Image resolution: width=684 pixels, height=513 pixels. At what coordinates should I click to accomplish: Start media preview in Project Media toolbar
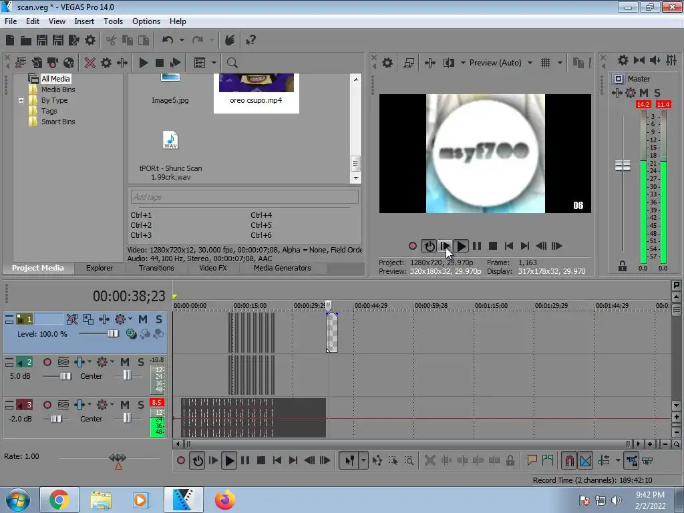click(143, 63)
